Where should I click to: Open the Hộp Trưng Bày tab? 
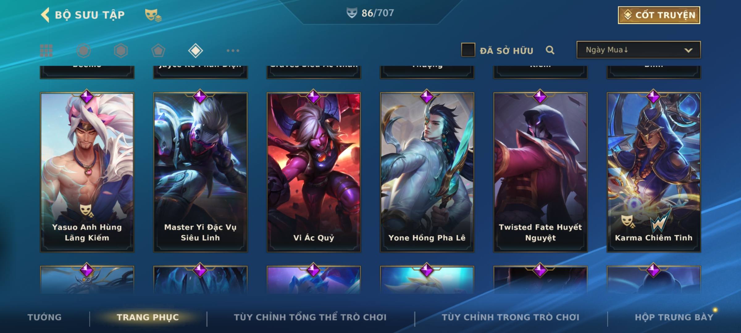point(674,317)
